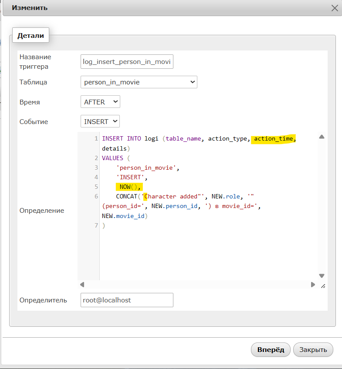Click the Закрыть button
The height and width of the screenshot is (369, 342).
pyautogui.click(x=313, y=350)
